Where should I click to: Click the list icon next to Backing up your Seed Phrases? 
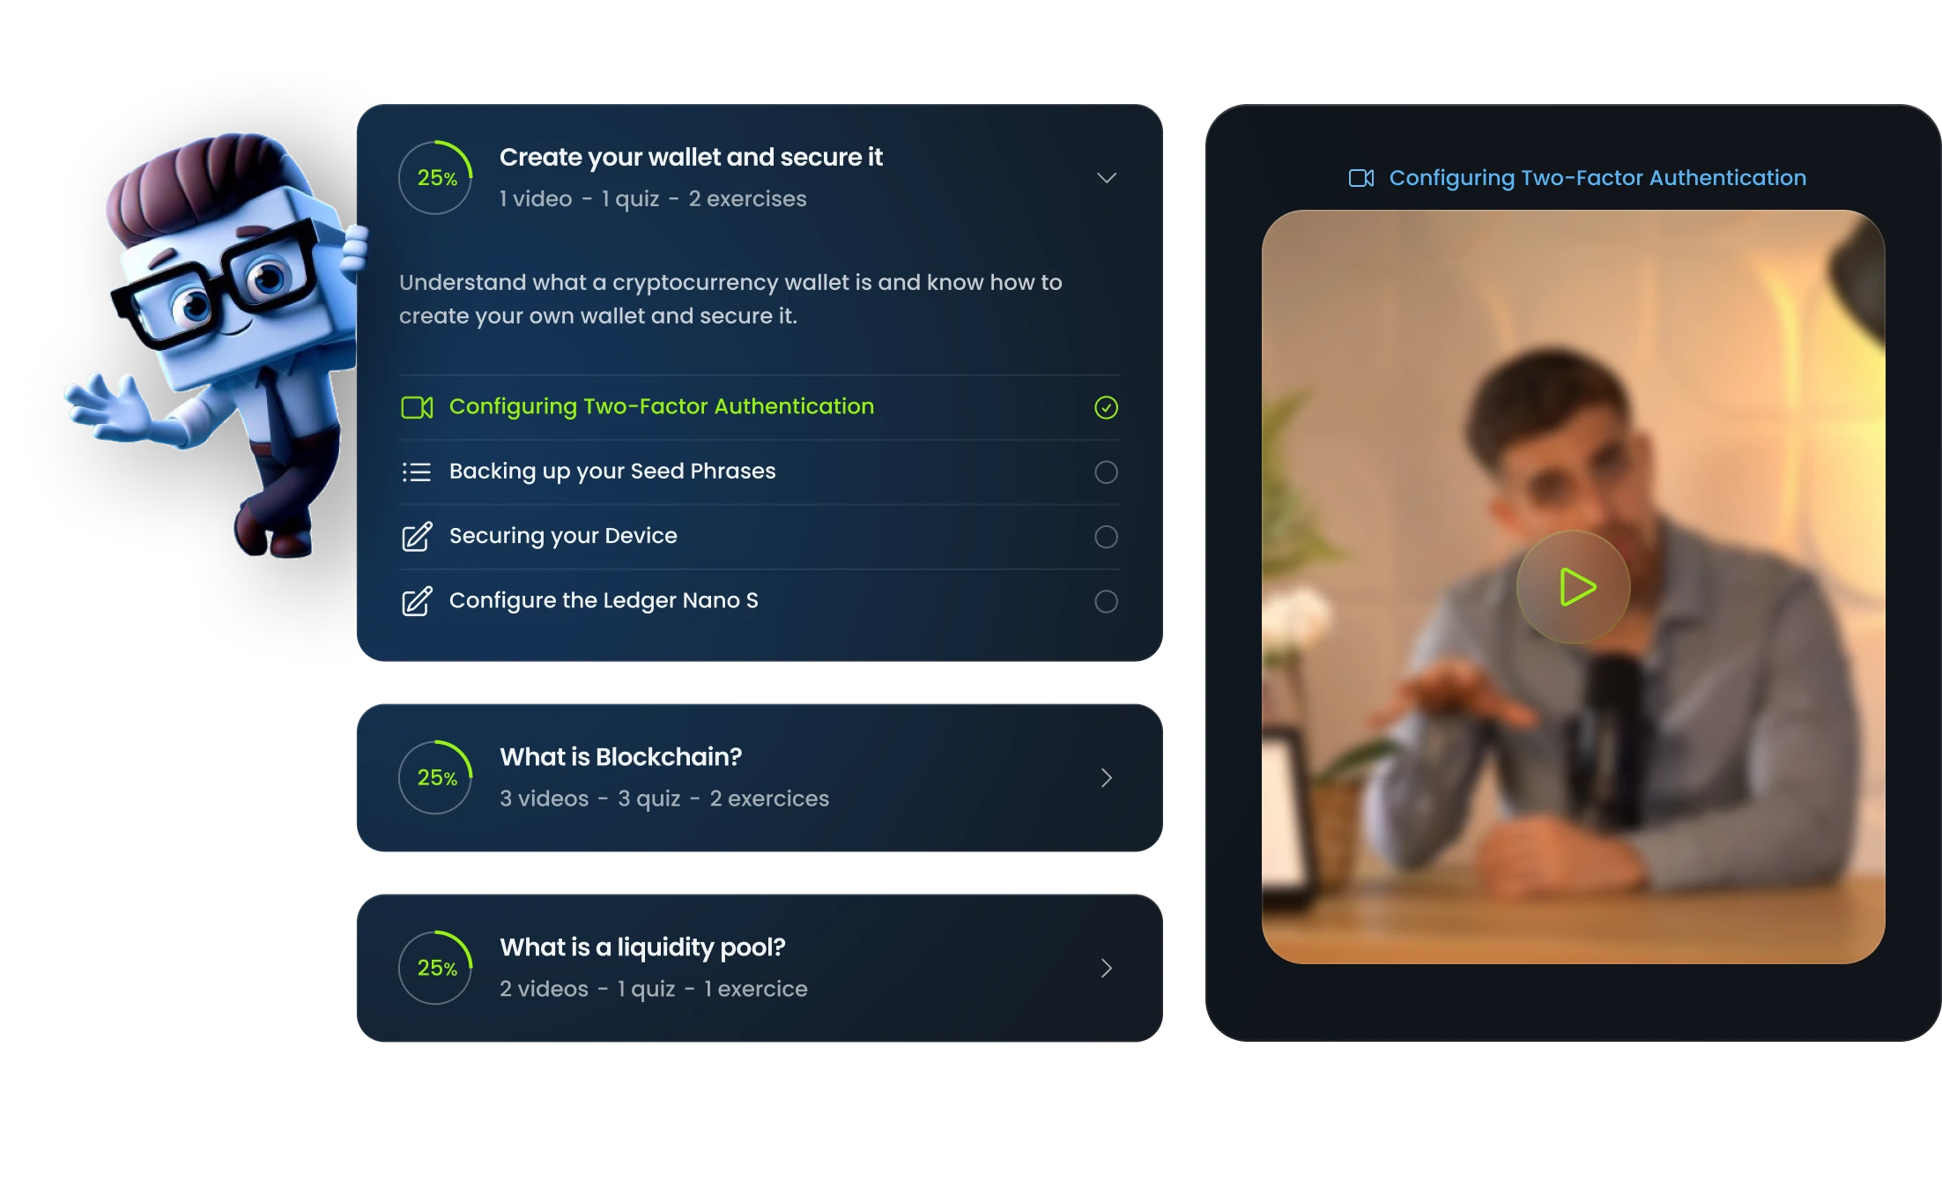(x=417, y=472)
